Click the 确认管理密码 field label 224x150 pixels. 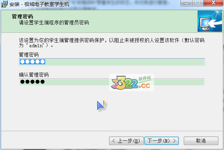[x=34, y=75]
